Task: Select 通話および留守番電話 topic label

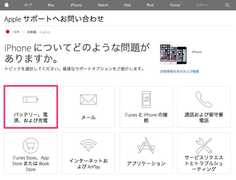Action: tap(204, 117)
